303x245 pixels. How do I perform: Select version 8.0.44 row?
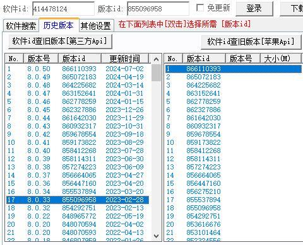coord(78,118)
